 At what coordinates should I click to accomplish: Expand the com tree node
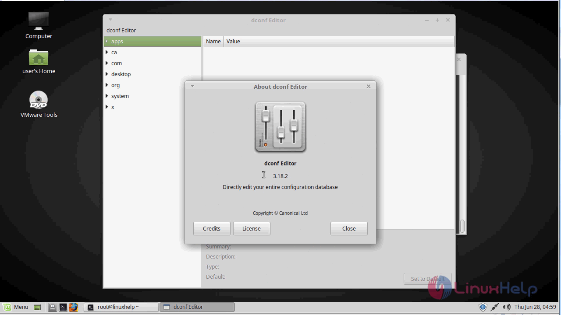click(x=107, y=63)
